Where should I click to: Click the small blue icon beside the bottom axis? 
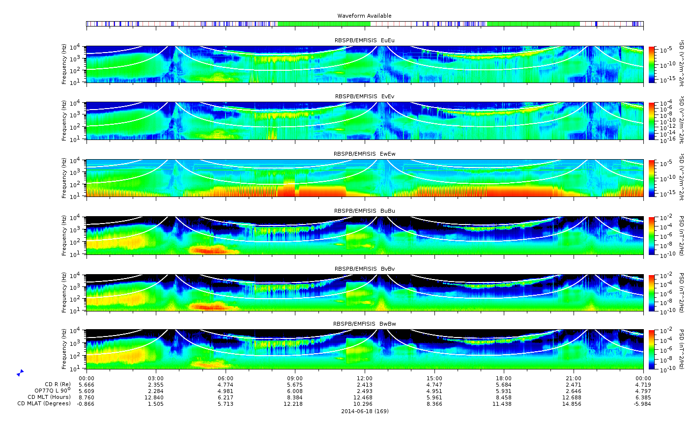[20, 373]
